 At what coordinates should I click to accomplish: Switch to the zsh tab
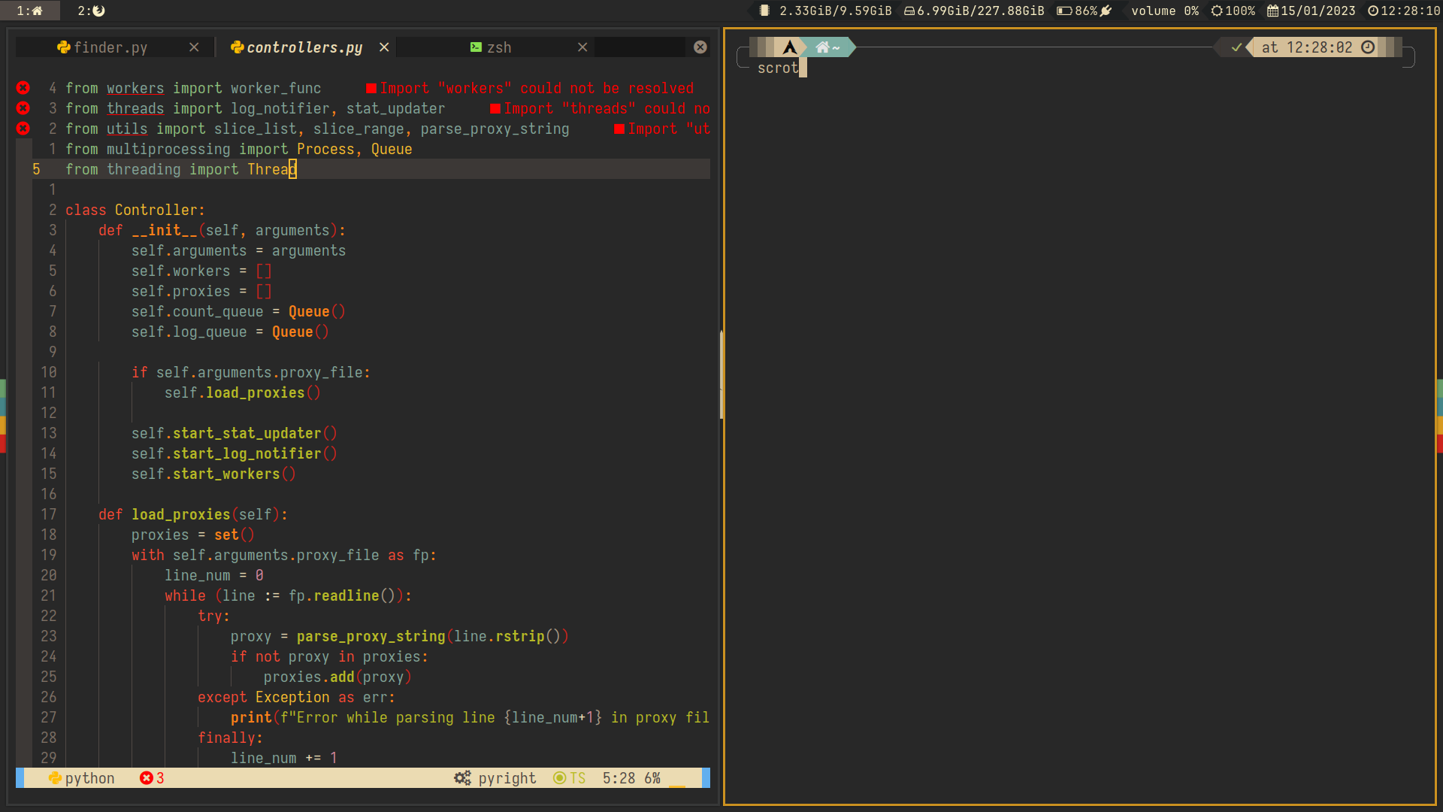498,47
